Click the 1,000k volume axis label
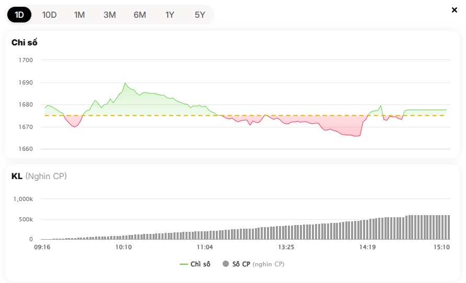The image size is (466, 283). (23, 199)
